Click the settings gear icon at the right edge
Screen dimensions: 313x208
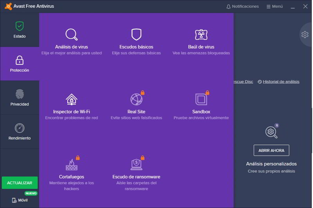[x=305, y=34]
